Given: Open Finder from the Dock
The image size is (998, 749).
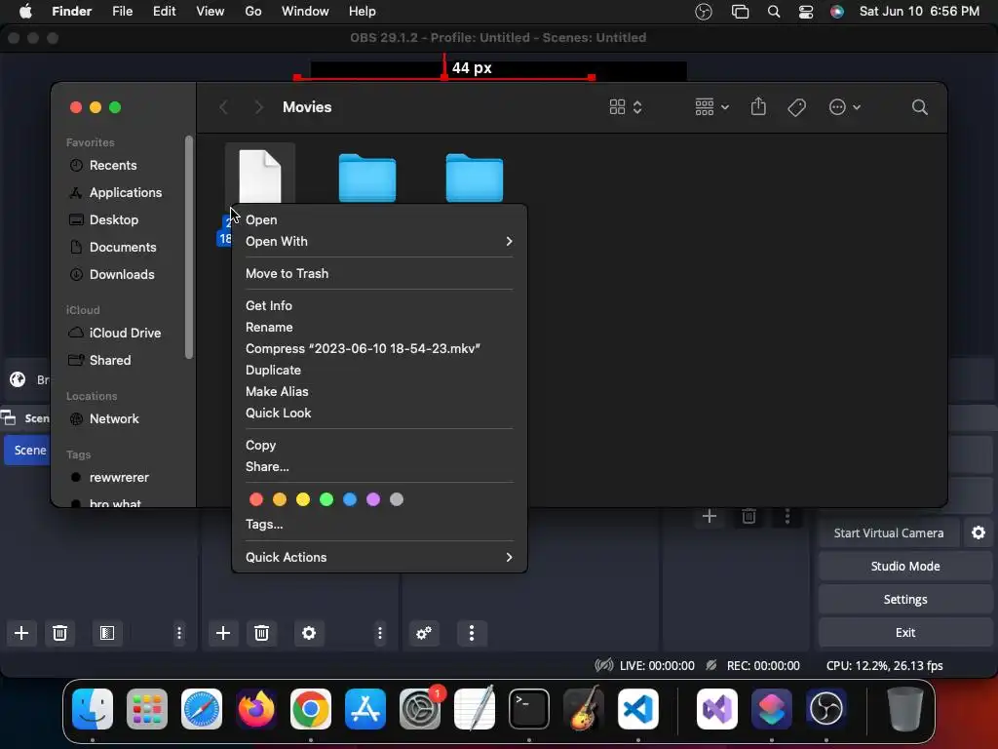Looking at the screenshot, I should [x=93, y=709].
